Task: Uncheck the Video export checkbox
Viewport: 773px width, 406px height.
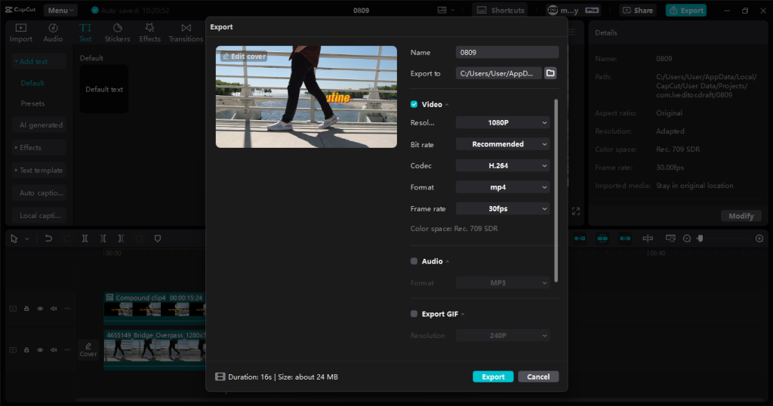Action: click(414, 104)
